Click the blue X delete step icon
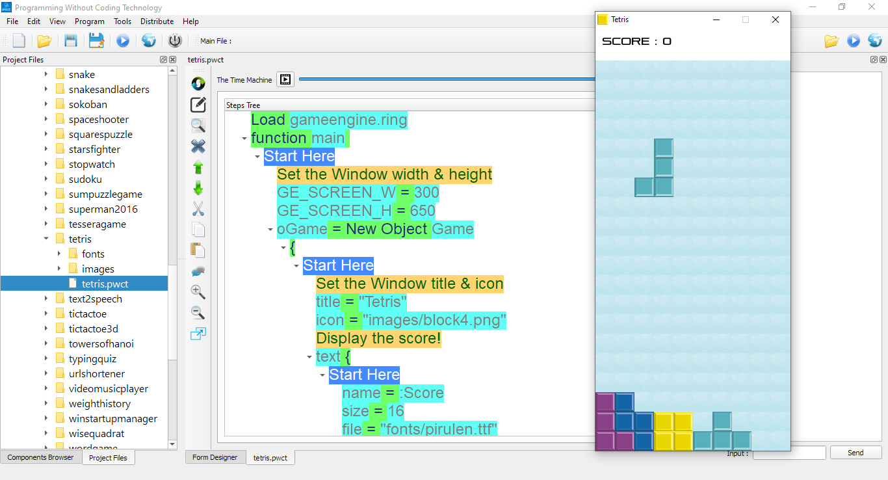The image size is (888, 480). 198,146
